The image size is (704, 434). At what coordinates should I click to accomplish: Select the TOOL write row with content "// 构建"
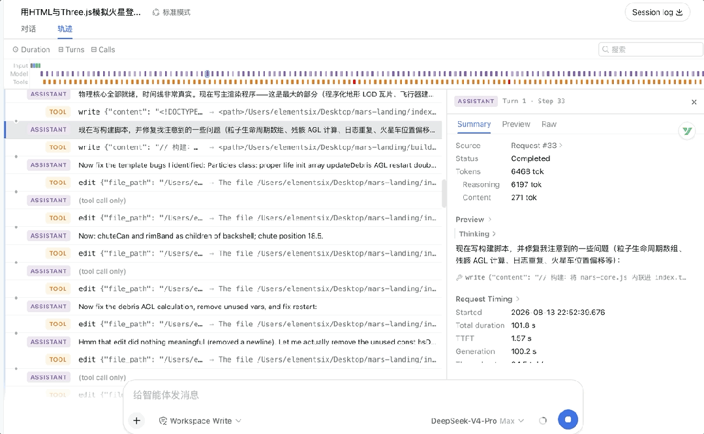coord(223,147)
